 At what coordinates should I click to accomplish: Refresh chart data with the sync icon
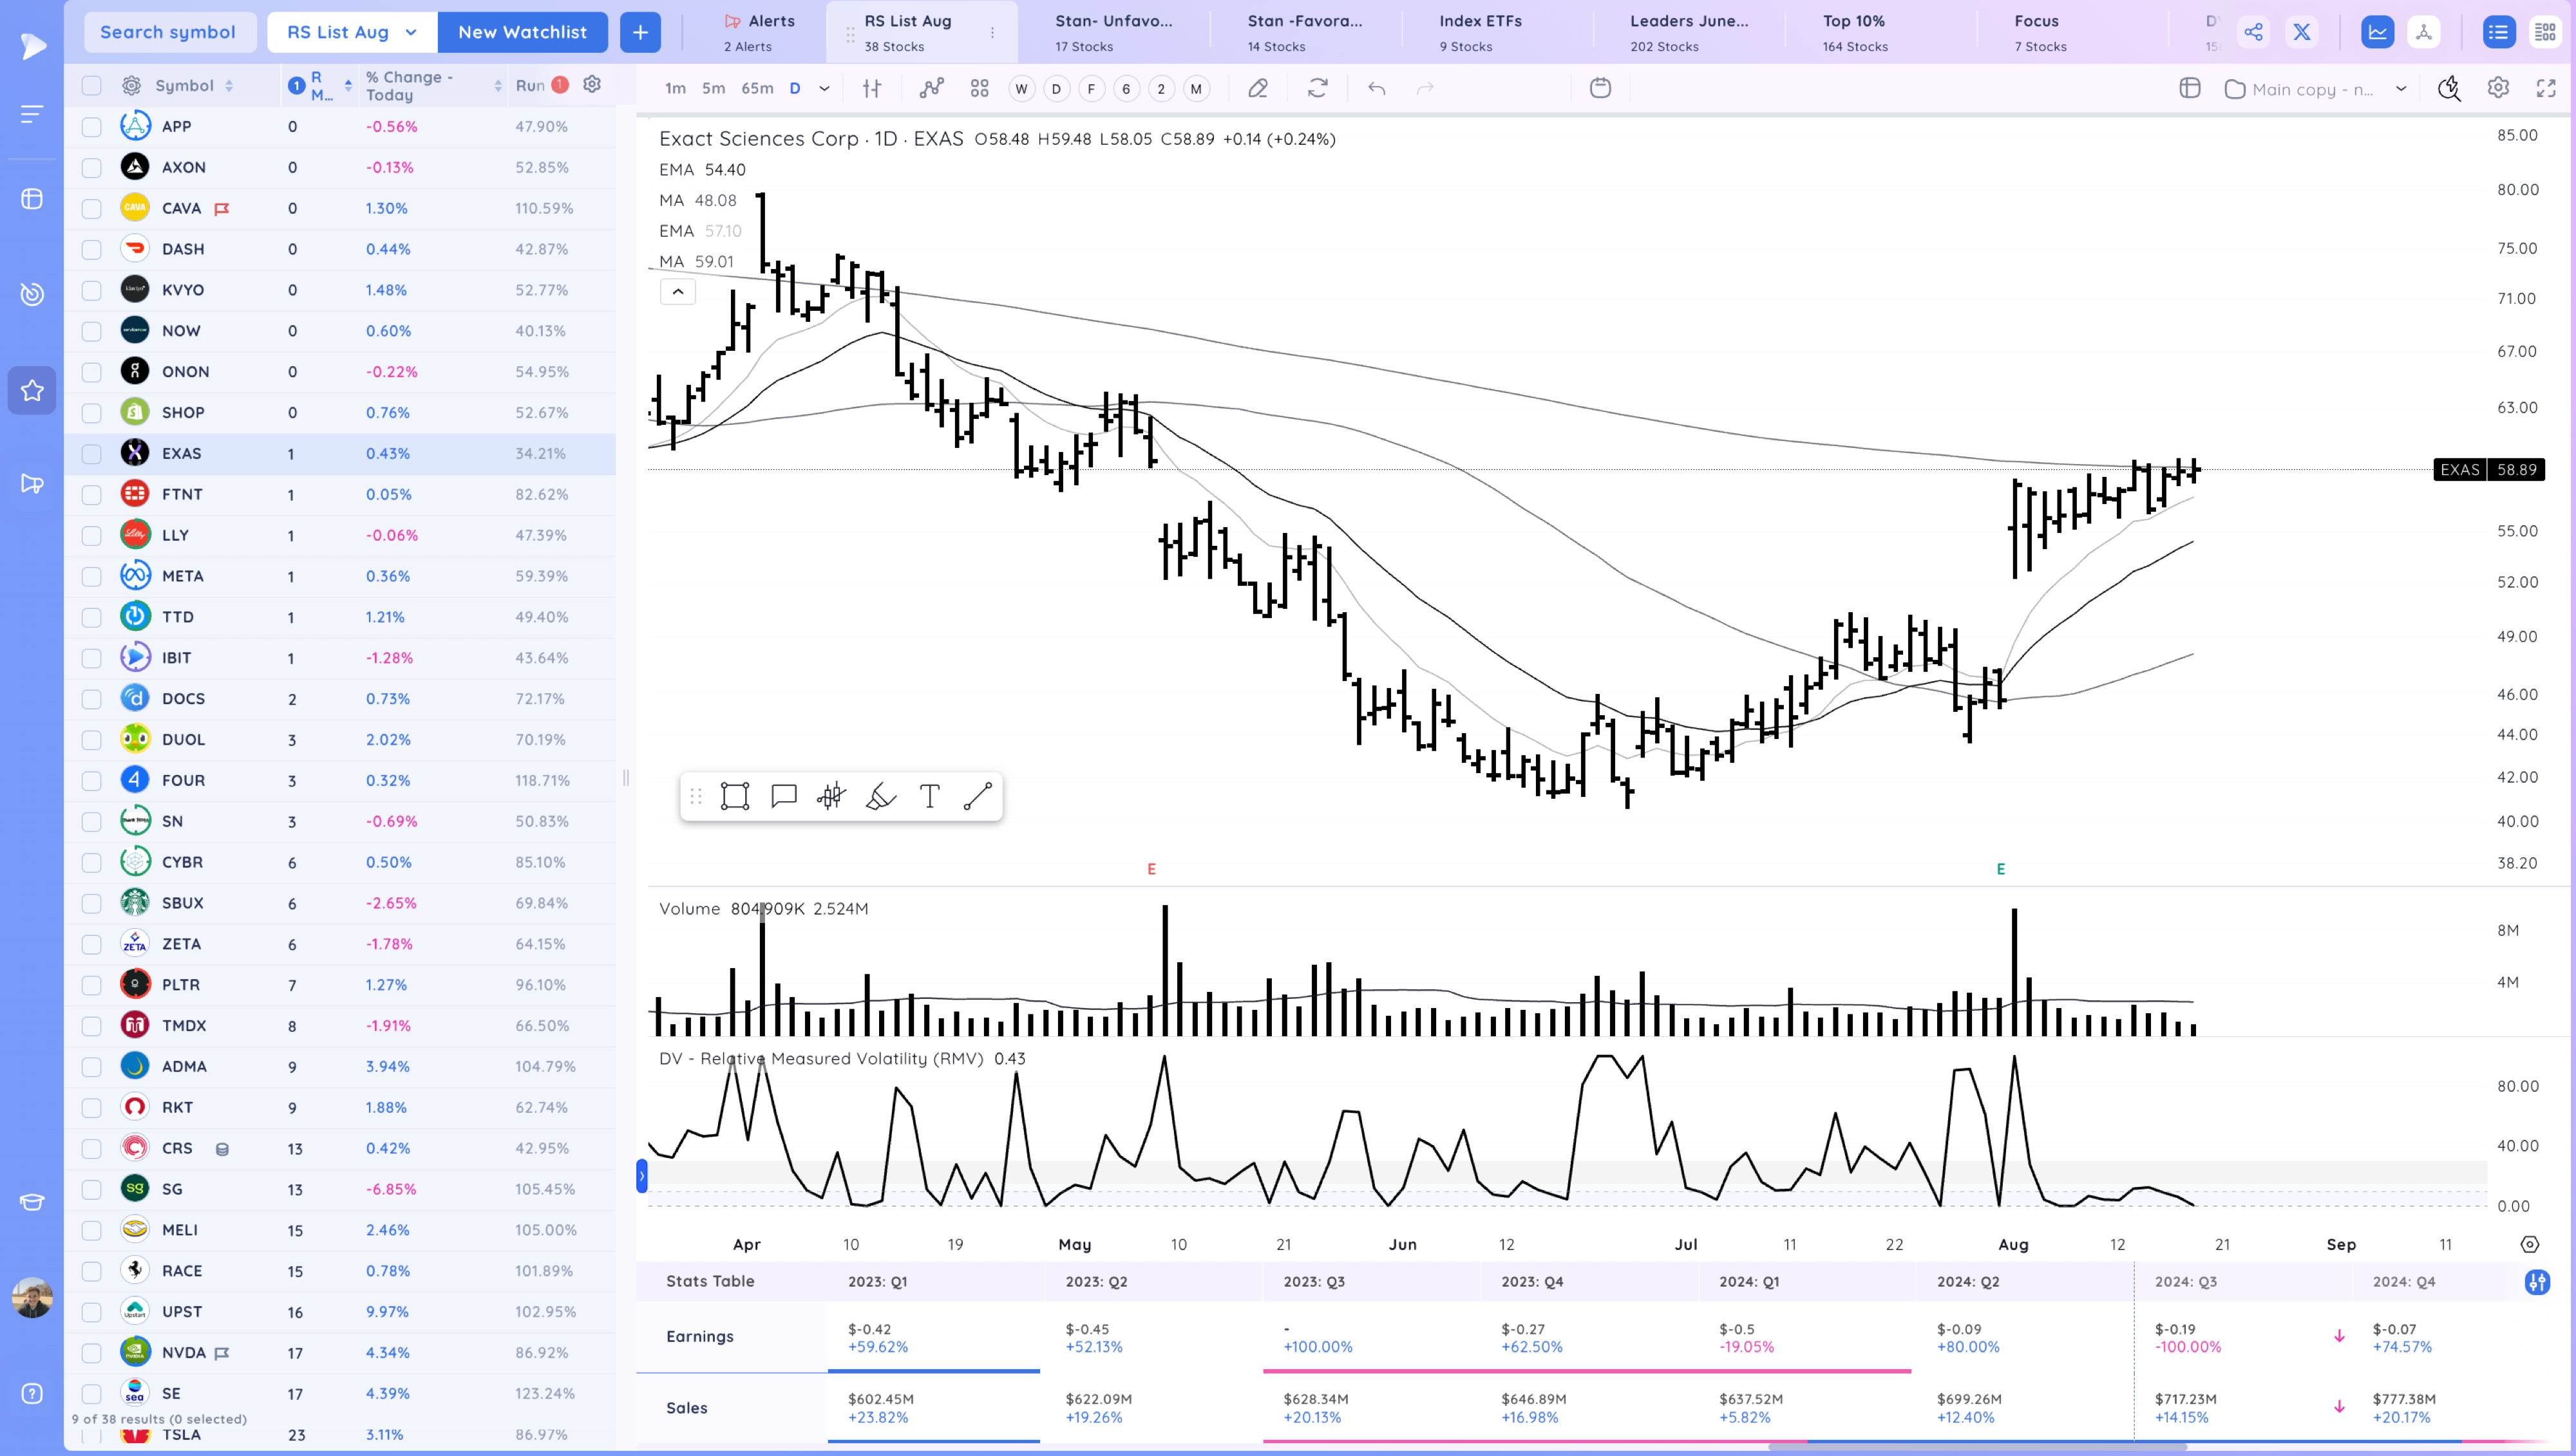tap(1318, 89)
